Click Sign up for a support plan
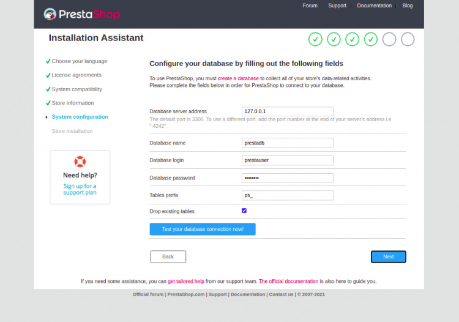 80,189
